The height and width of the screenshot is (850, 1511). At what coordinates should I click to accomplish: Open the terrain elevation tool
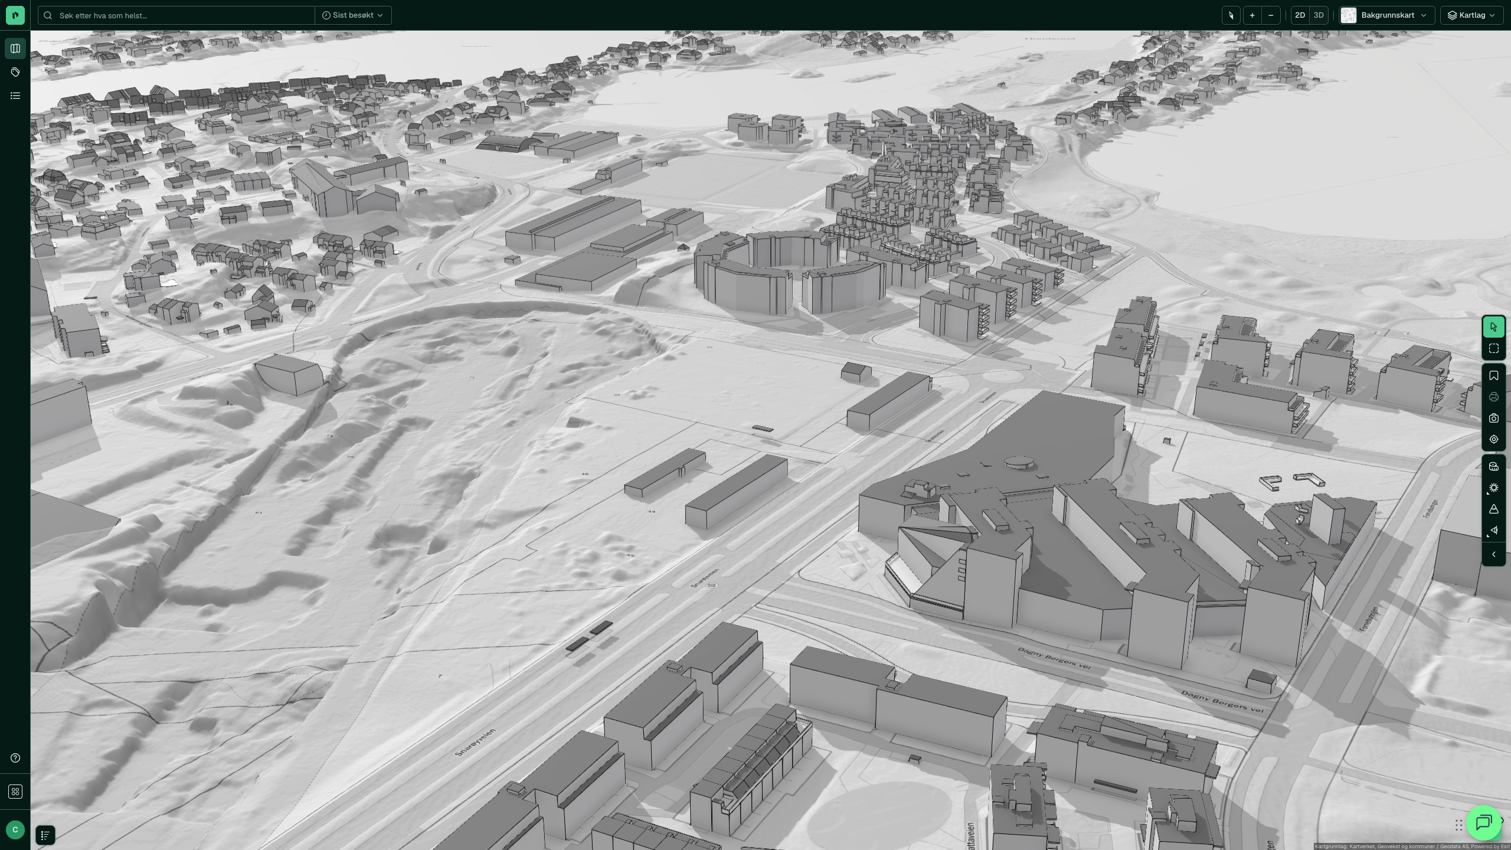1493,509
